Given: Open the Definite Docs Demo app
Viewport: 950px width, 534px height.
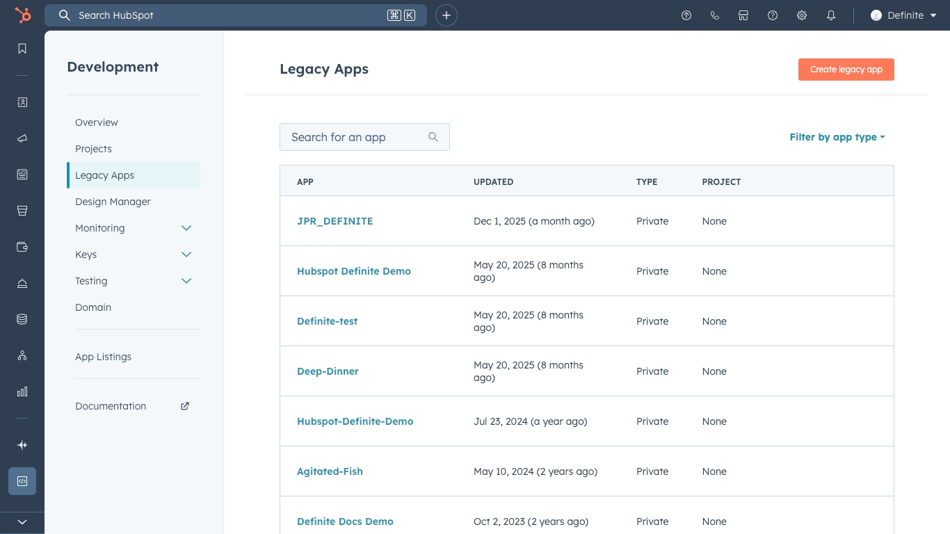Looking at the screenshot, I should [x=345, y=521].
